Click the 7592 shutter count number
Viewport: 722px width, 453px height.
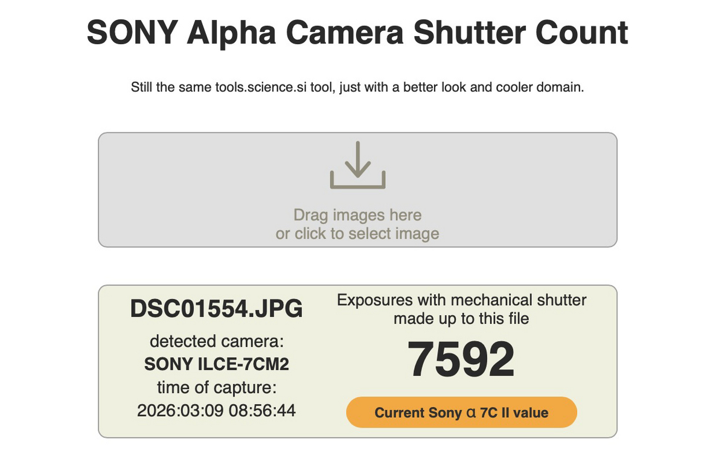(461, 360)
